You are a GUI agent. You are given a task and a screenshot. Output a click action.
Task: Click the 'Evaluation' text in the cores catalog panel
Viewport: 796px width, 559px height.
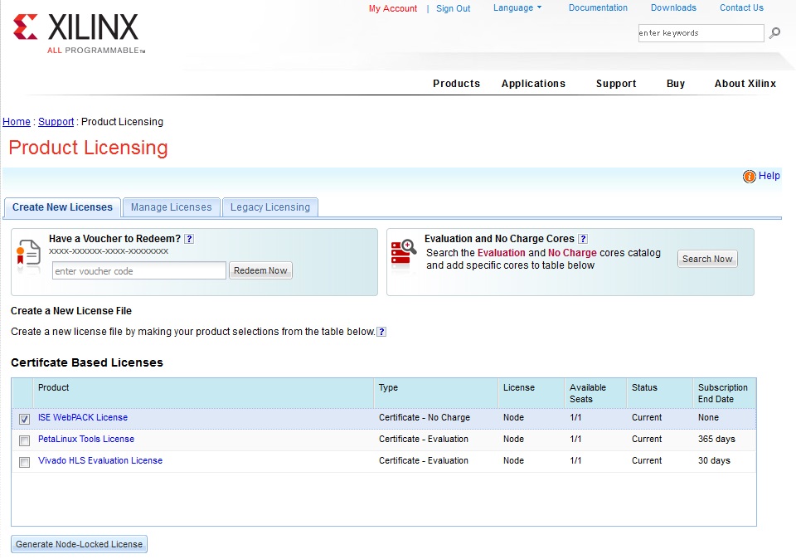click(501, 253)
